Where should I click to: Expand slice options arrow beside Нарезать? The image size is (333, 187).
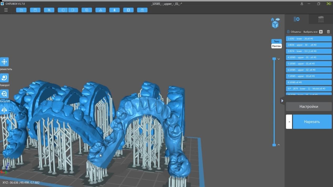tap(289, 122)
